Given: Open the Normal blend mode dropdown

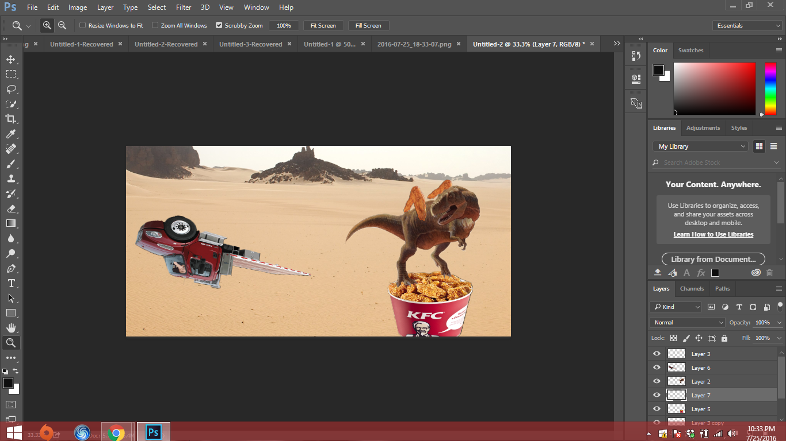Looking at the screenshot, I should (x=687, y=323).
